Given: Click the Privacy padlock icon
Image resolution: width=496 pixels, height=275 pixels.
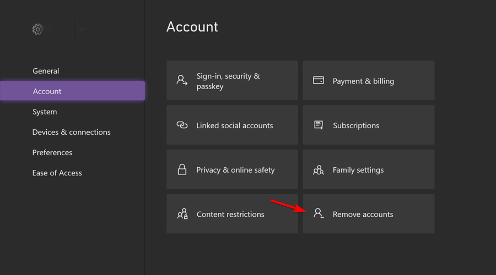Looking at the screenshot, I should coord(182,169).
